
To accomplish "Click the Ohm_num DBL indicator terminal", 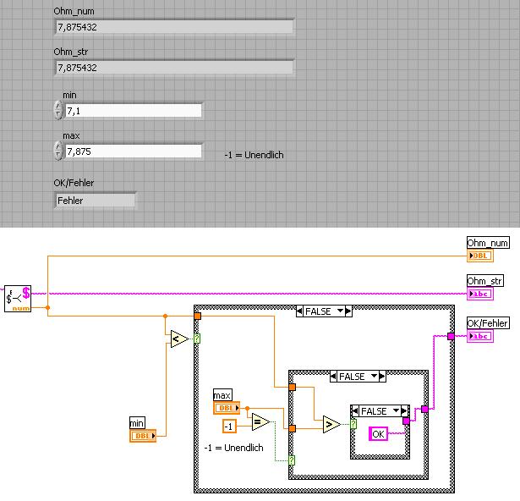I will click(480, 256).
